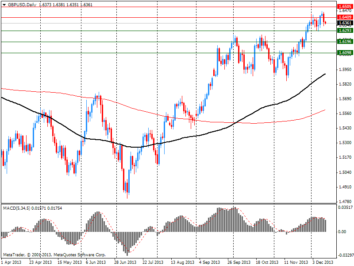
Task: Click the triangle arrow beside GBPUSD,Daily
Action: pyautogui.click(x=4, y=4)
